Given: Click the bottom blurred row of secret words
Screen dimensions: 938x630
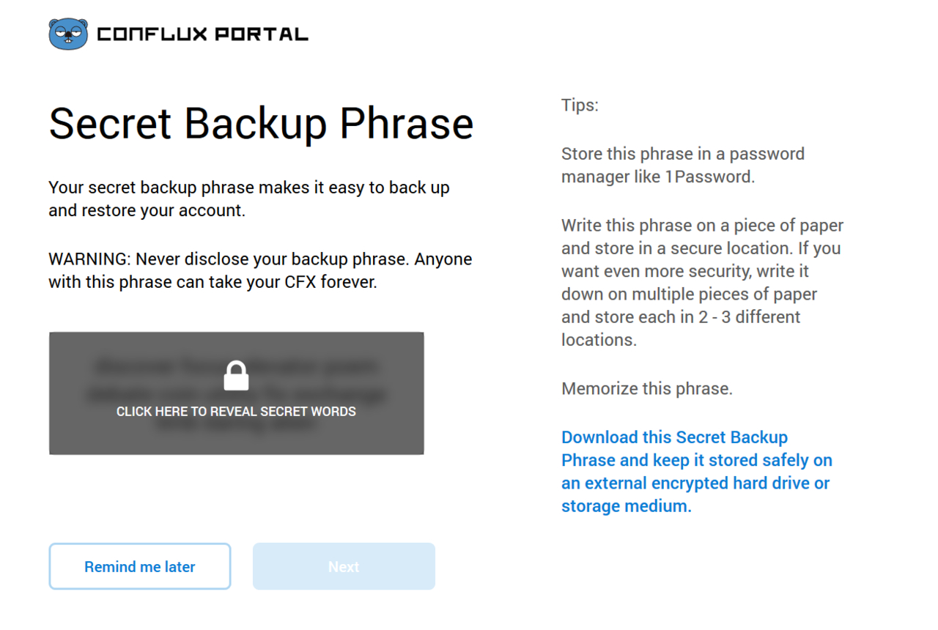Looking at the screenshot, I should pos(236,425).
